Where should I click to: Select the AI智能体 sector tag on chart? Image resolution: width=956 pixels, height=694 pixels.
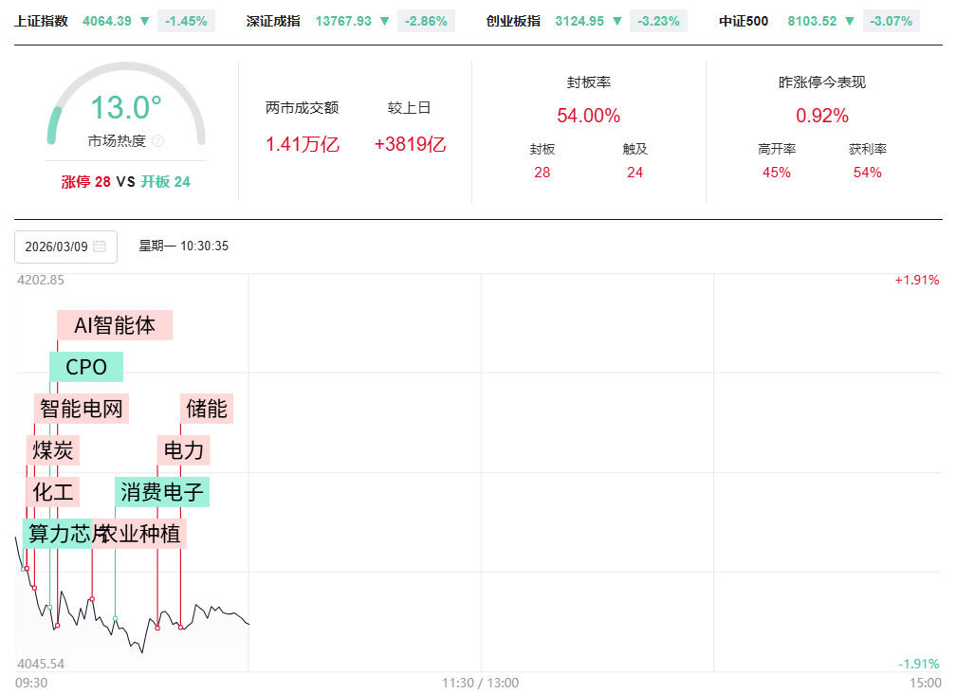115,325
